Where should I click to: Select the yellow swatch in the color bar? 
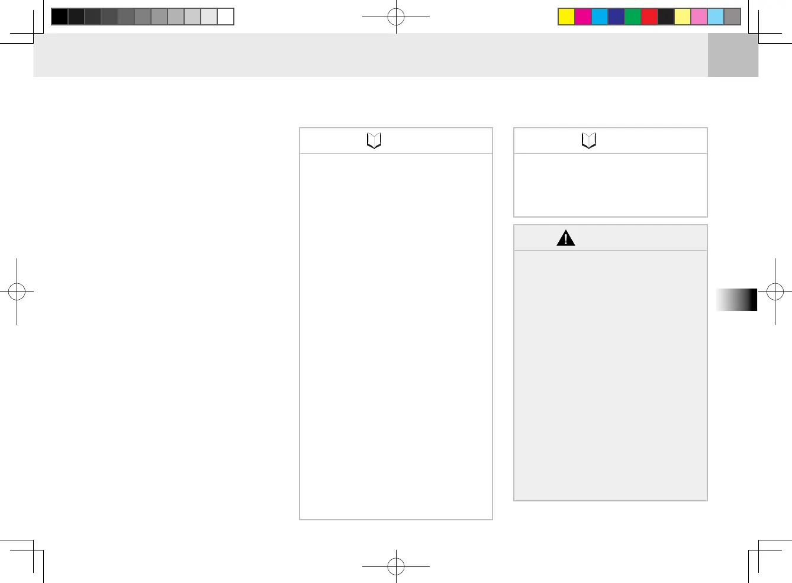click(x=566, y=17)
